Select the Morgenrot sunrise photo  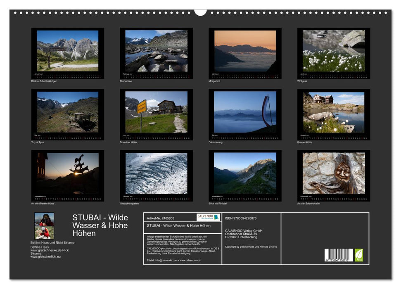point(245,53)
